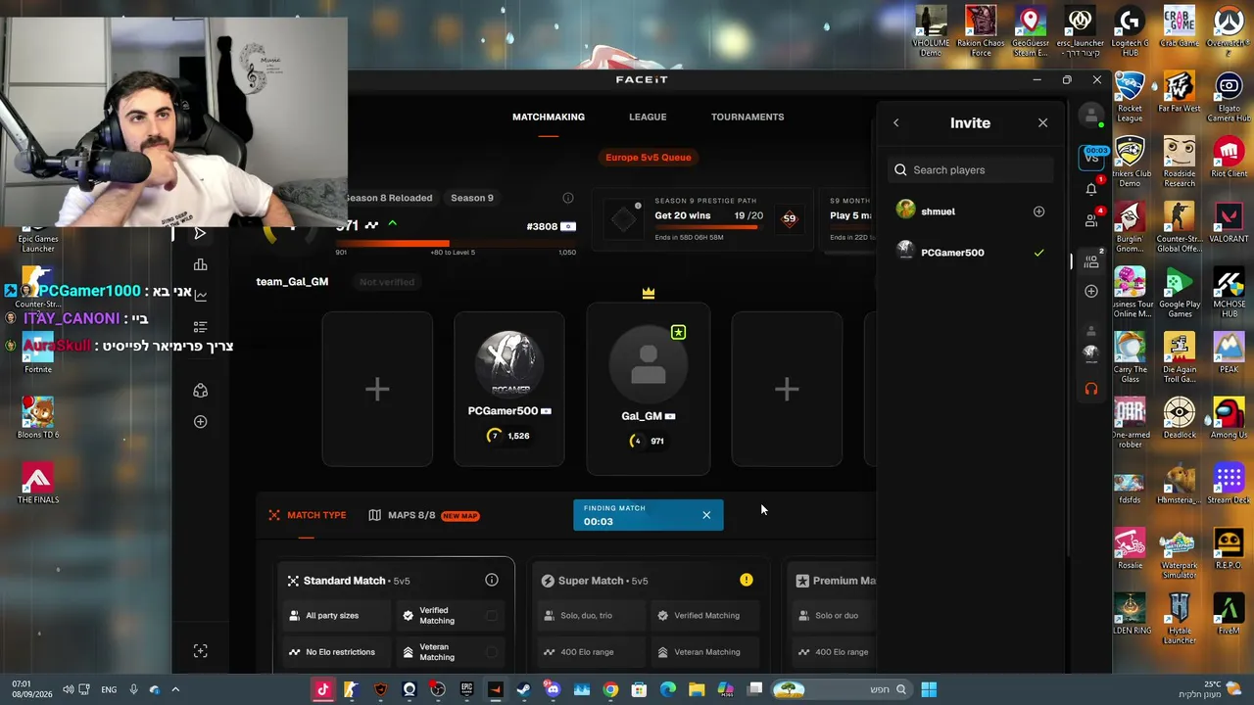Click the ENG language indicator
This screenshot has width=1254, height=705.
point(109,689)
